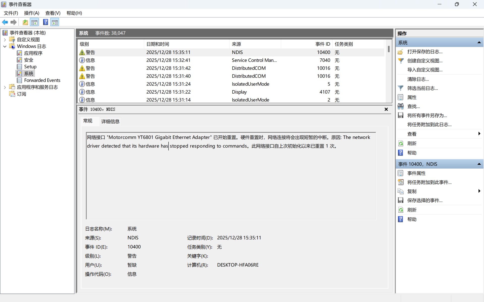
Task: Click the 事件查看器 (本地) root node
Action: pyautogui.click(x=27, y=33)
